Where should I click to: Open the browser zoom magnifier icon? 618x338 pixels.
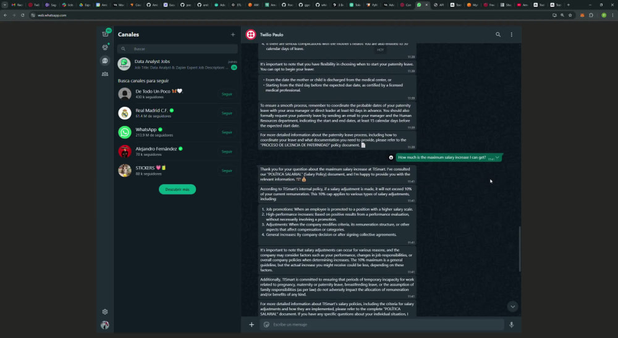point(562,15)
